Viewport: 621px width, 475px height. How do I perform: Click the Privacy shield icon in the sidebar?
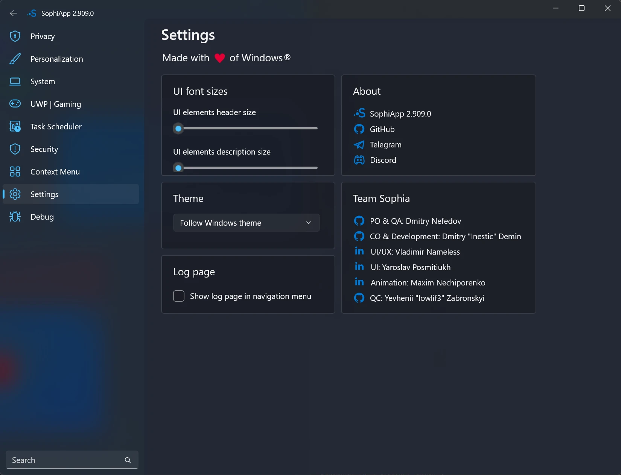[x=15, y=36]
